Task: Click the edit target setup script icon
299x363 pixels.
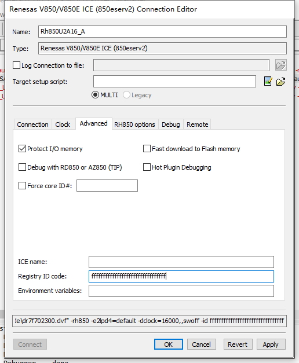Action: (268, 81)
